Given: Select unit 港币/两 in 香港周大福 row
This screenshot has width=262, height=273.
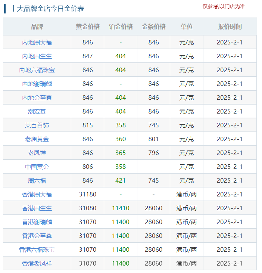Looking at the screenshot, I should click(187, 194).
